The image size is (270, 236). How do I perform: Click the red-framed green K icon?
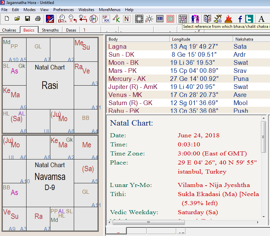click(170, 18)
